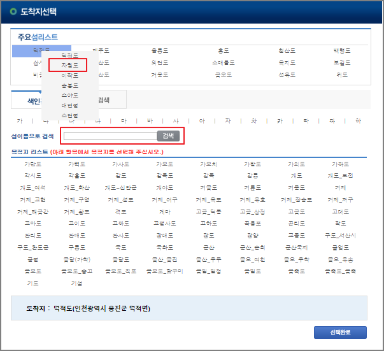Filter by index letter 바
This screenshot has height=351, width=384.
[150, 121]
